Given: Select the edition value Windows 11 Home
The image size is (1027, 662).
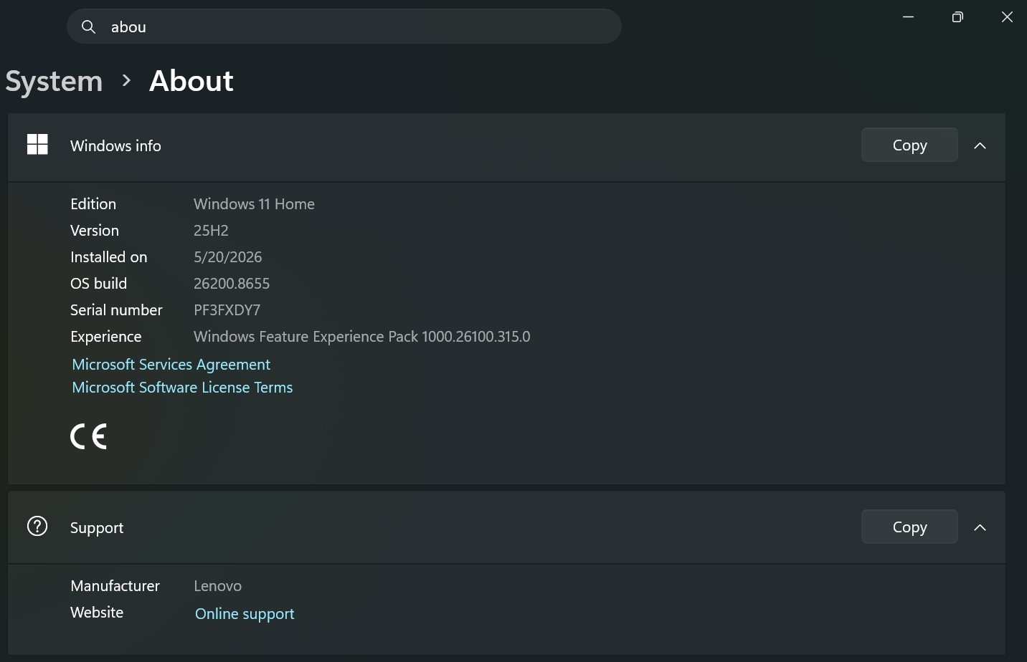Looking at the screenshot, I should [254, 204].
